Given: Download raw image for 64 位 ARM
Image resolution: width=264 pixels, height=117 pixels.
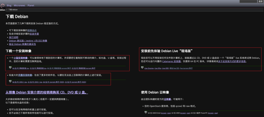Looking at the screenshot, I should click(188, 113).
